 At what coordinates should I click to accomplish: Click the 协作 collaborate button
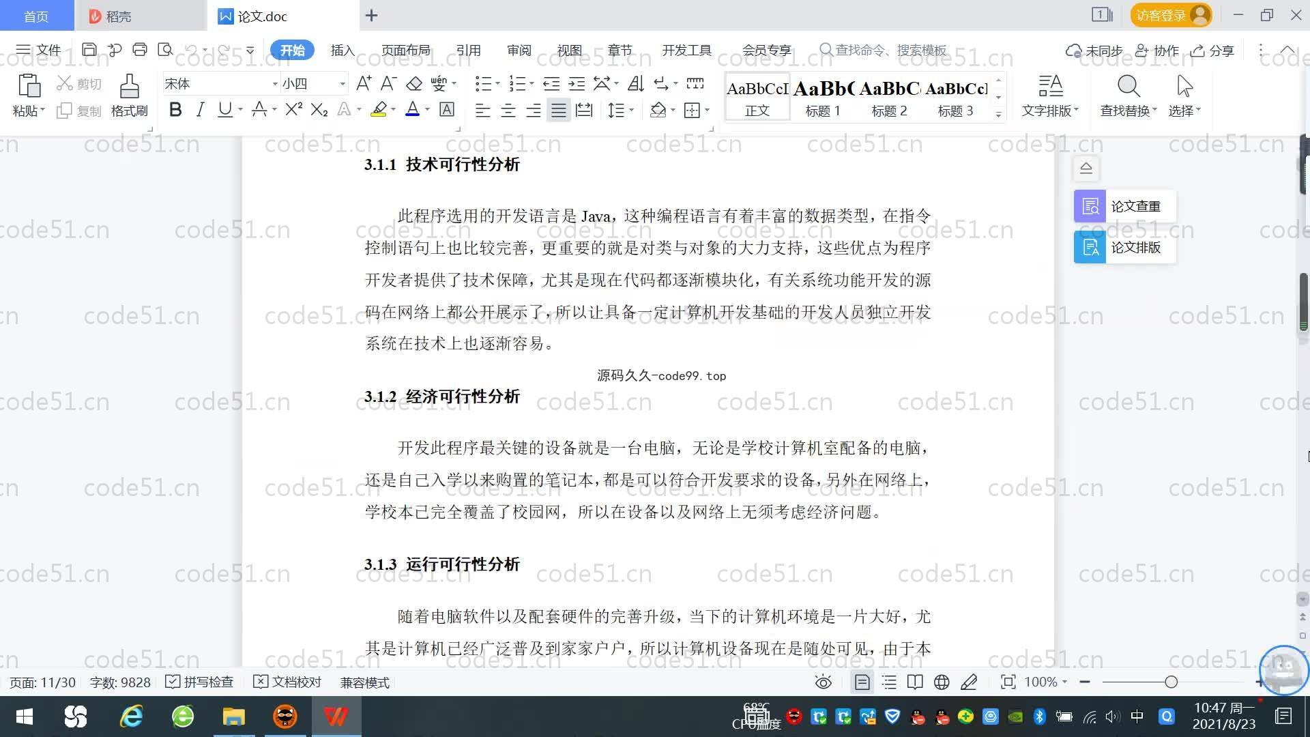click(x=1157, y=50)
